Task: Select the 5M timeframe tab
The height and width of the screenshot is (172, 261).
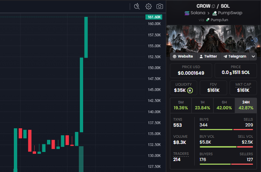Action: [x=181, y=106]
